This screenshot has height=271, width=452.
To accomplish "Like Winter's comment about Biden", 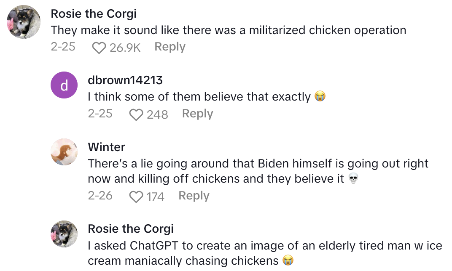I will pos(136,197).
